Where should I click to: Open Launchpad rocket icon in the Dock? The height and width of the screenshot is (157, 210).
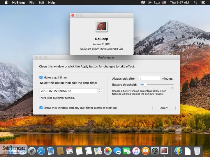(x=32, y=151)
